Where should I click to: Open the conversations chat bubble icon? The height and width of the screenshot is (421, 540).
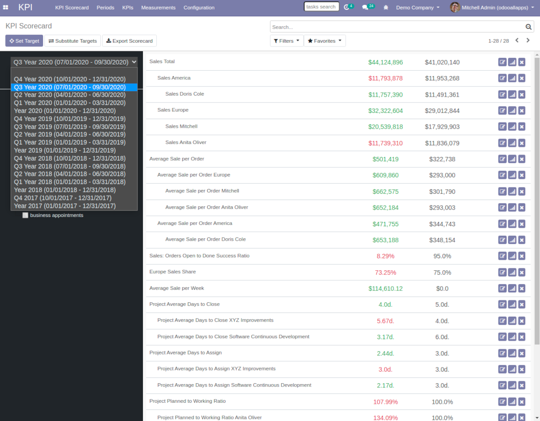click(x=365, y=7)
